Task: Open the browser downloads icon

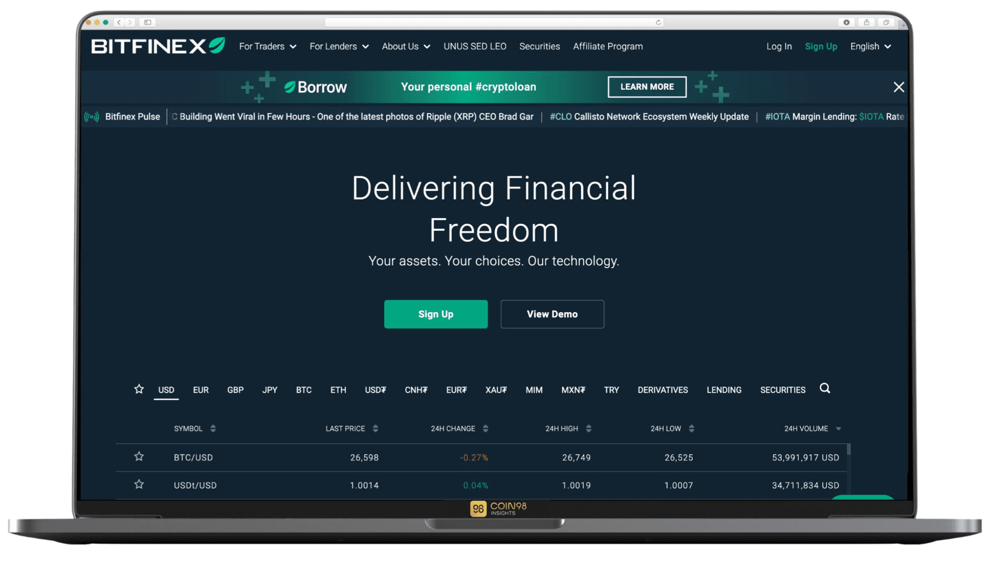Action: [x=846, y=22]
